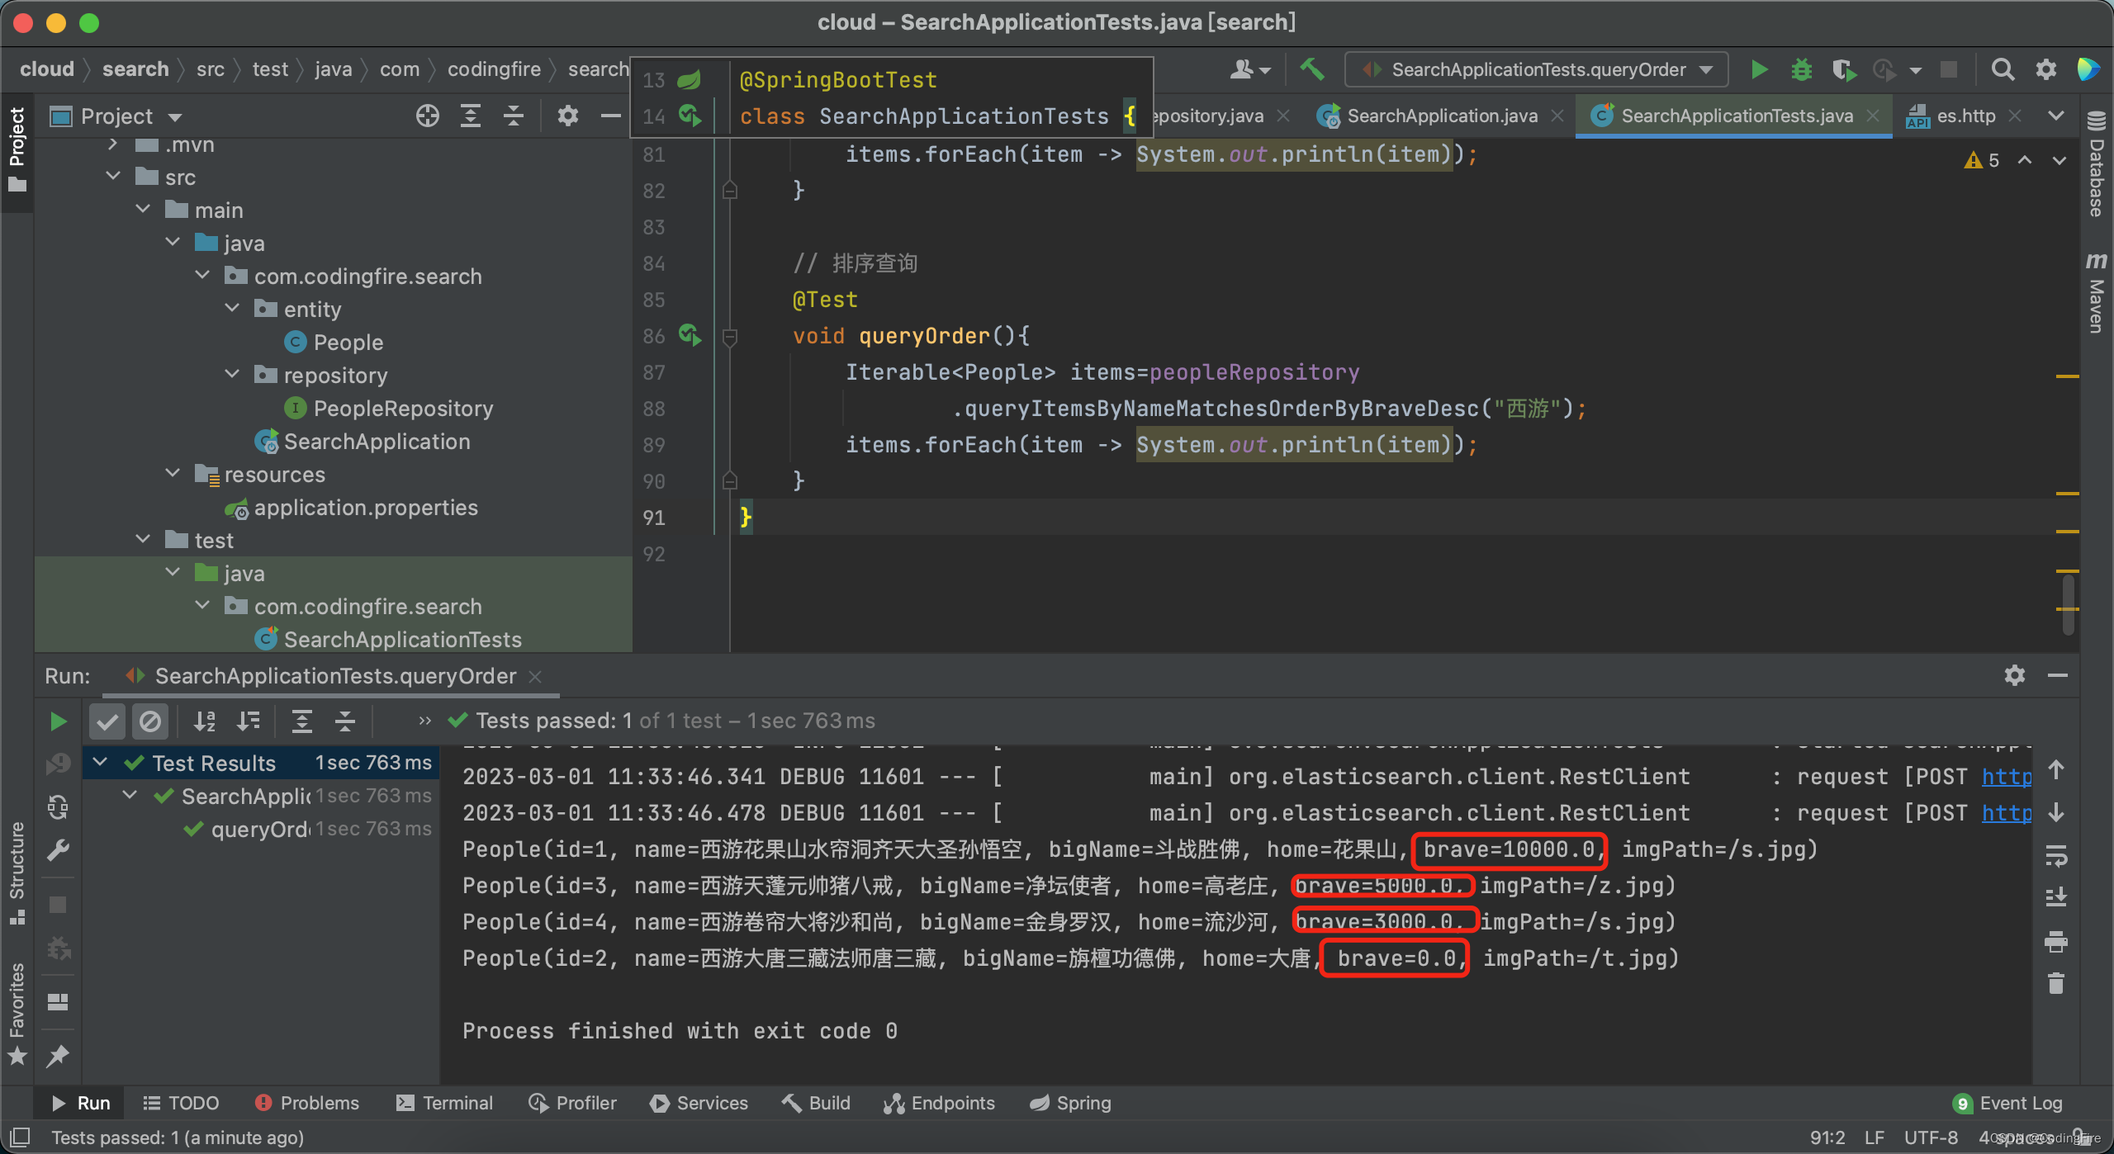Select PeopleRepository in the project tree
Image resolution: width=2114 pixels, height=1154 pixels.
coord(403,409)
